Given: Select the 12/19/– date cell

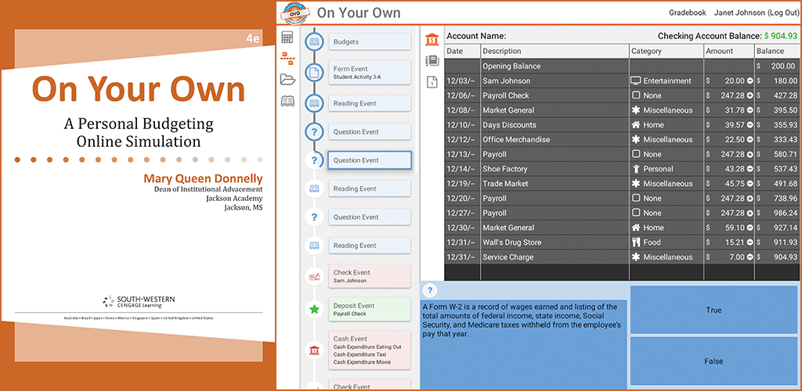Looking at the screenshot, I should coord(462,184).
